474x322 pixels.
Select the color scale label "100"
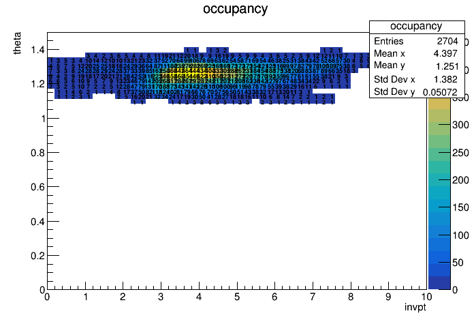click(x=460, y=235)
